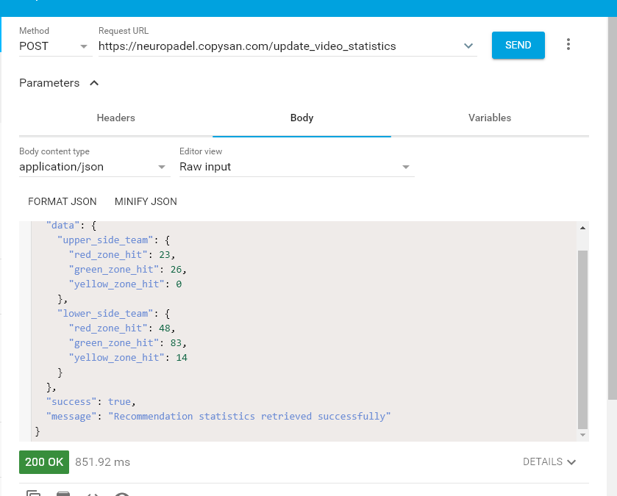Expand response DETAILS

(549, 461)
